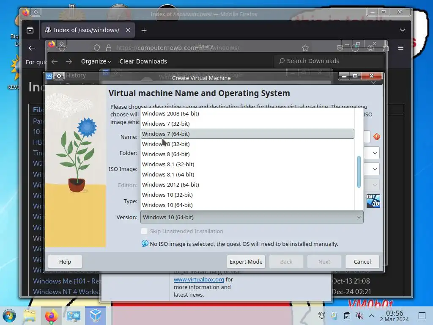
Task: Open Windows NT 4 Workstation link
Action: tap(66, 292)
